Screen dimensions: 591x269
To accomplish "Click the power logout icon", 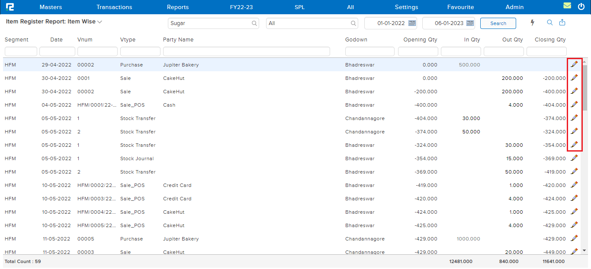I will [x=581, y=6].
